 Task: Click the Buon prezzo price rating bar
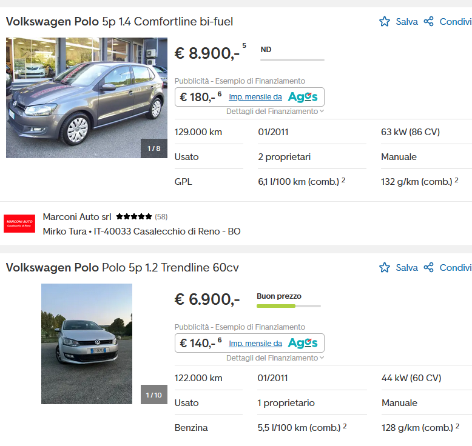[x=289, y=305]
